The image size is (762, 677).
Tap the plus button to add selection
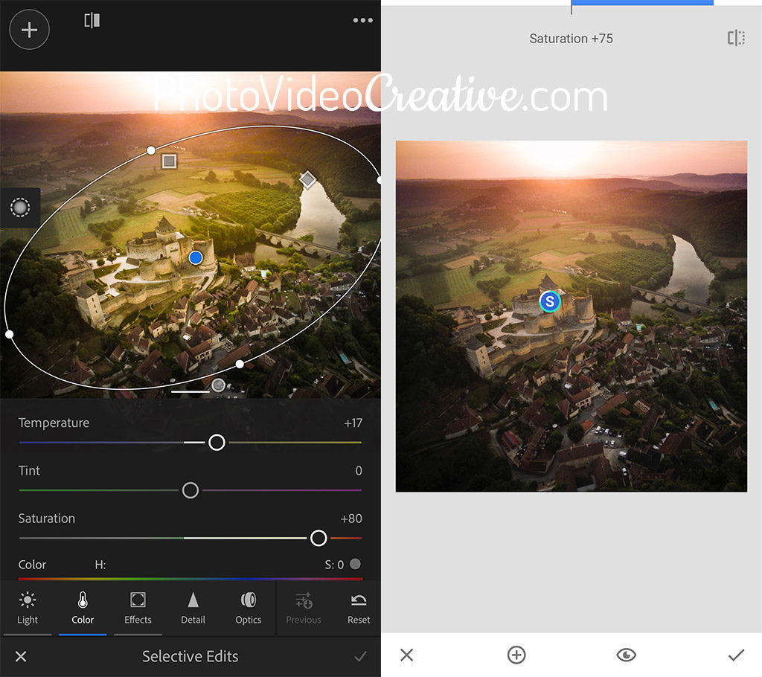29,30
